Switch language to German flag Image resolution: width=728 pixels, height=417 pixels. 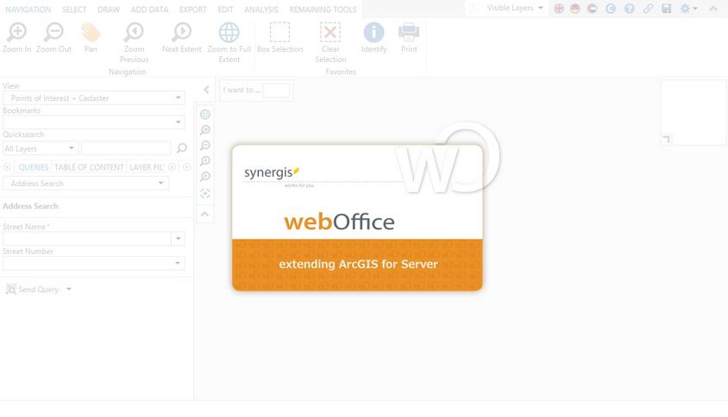575,9
